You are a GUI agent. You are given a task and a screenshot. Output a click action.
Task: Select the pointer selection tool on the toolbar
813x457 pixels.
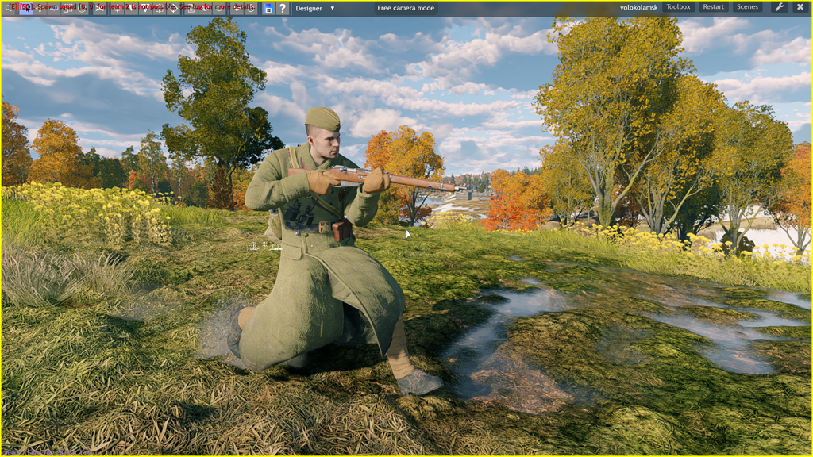(x=25, y=8)
